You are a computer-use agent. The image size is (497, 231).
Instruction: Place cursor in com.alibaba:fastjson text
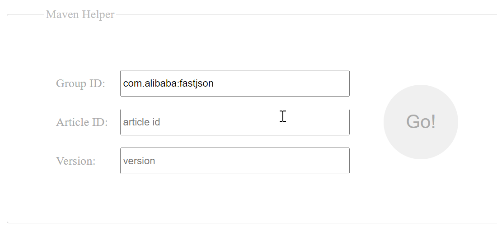click(x=169, y=83)
